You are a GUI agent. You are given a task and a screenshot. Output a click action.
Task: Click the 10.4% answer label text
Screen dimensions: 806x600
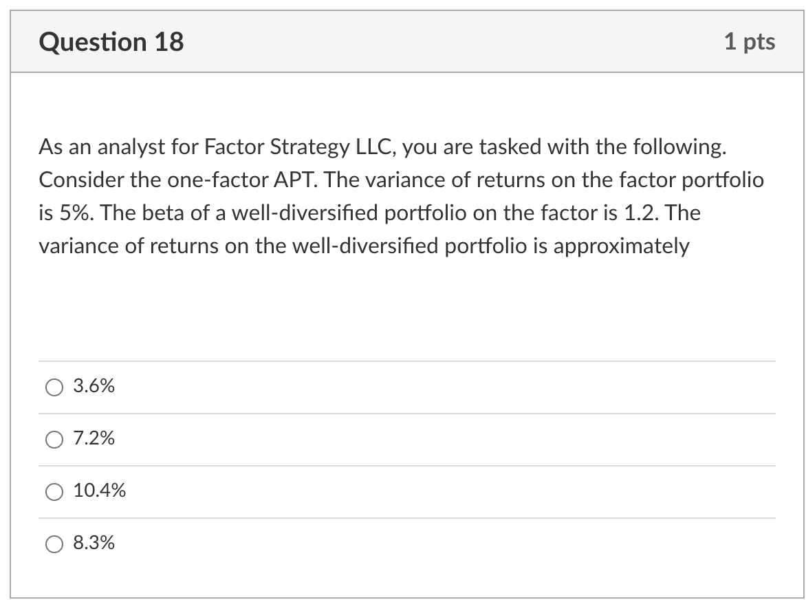(99, 491)
